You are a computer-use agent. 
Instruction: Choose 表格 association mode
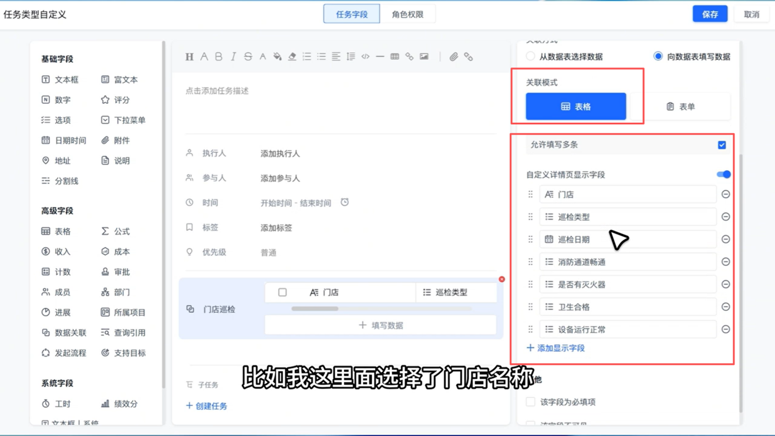click(x=576, y=107)
